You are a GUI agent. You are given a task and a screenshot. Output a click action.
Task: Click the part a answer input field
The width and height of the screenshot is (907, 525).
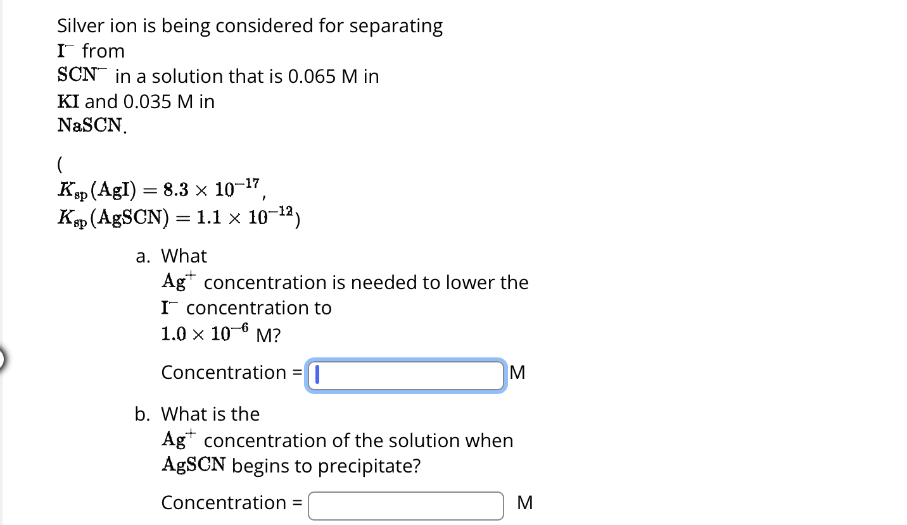click(x=405, y=376)
